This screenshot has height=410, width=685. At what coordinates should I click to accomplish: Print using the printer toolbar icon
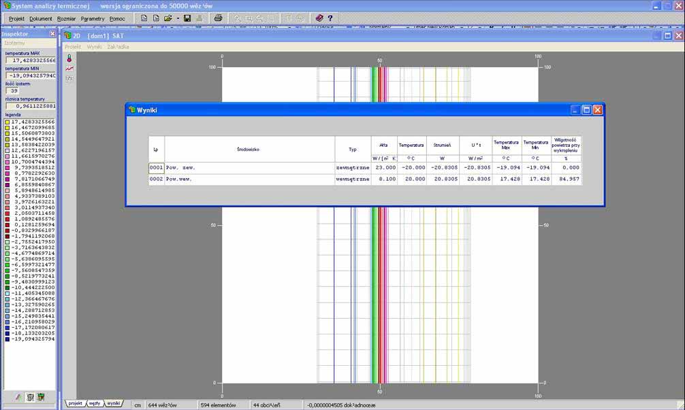[218, 18]
